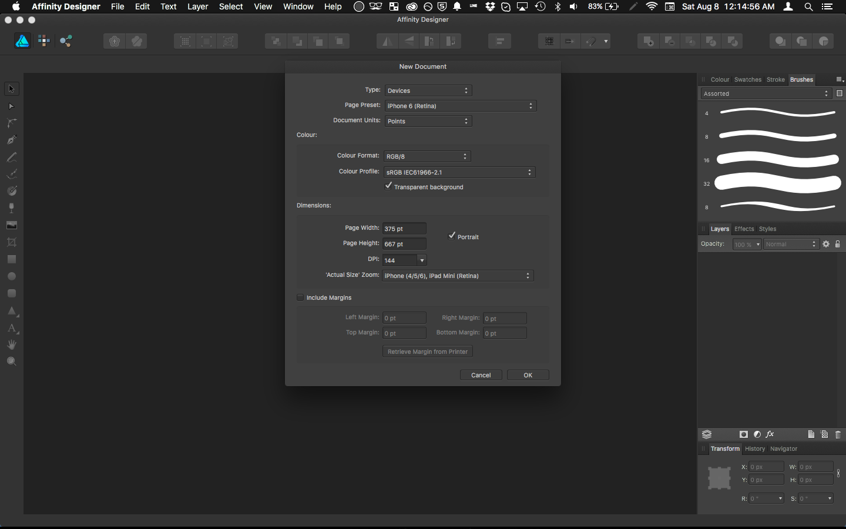Image resolution: width=846 pixels, height=529 pixels.
Task: Open the Document Units dropdown
Action: (428, 121)
